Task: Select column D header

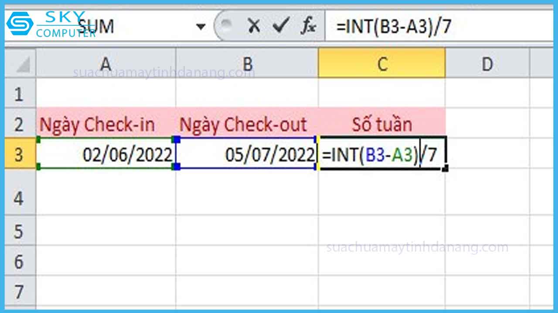Action: click(x=487, y=64)
